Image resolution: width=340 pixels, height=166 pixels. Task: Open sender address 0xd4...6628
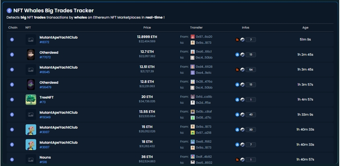point(204,67)
